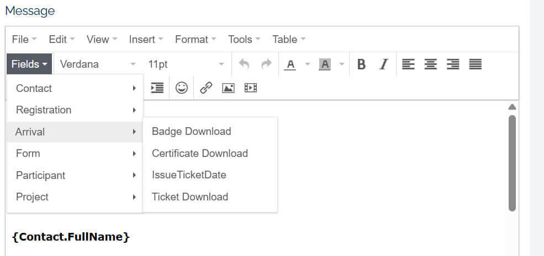Open text color picker dropdown arrow
Image resolution: width=544 pixels, height=256 pixels.
[x=307, y=64]
